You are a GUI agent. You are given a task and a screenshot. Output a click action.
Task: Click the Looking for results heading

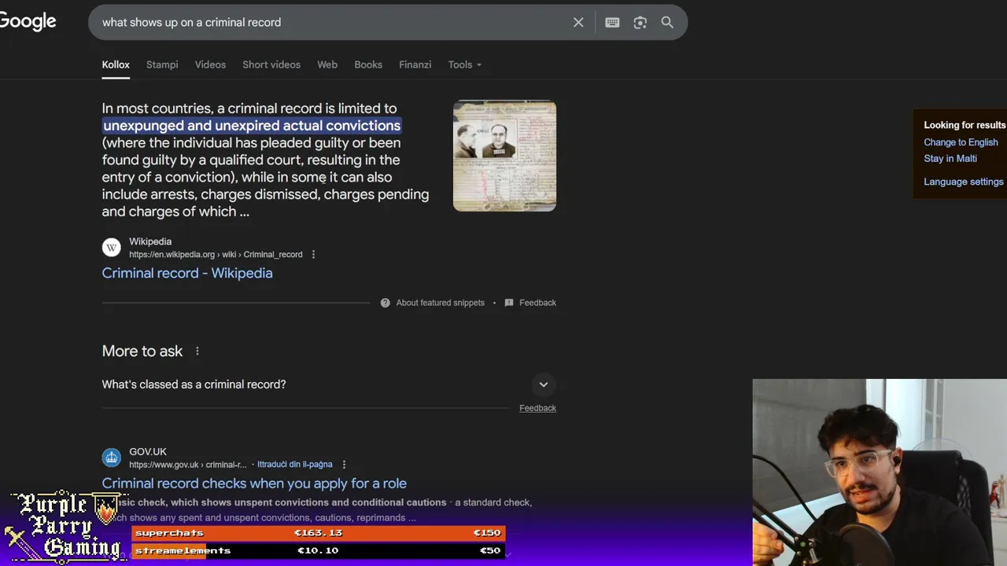click(x=965, y=125)
